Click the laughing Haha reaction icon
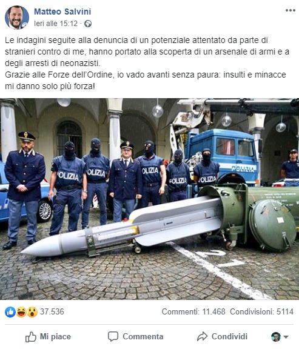The image size is (299, 349). (x=21, y=312)
